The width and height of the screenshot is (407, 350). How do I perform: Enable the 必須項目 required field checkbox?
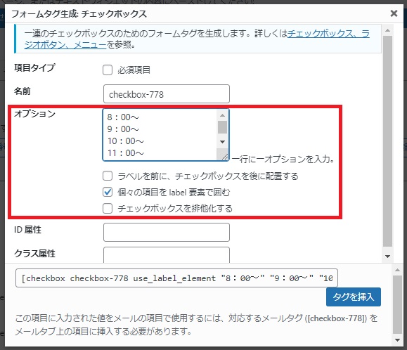(108, 70)
